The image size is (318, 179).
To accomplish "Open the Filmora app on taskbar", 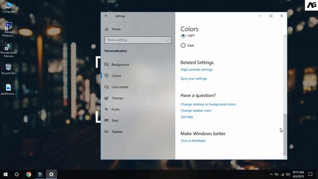I will click(40, 175).
